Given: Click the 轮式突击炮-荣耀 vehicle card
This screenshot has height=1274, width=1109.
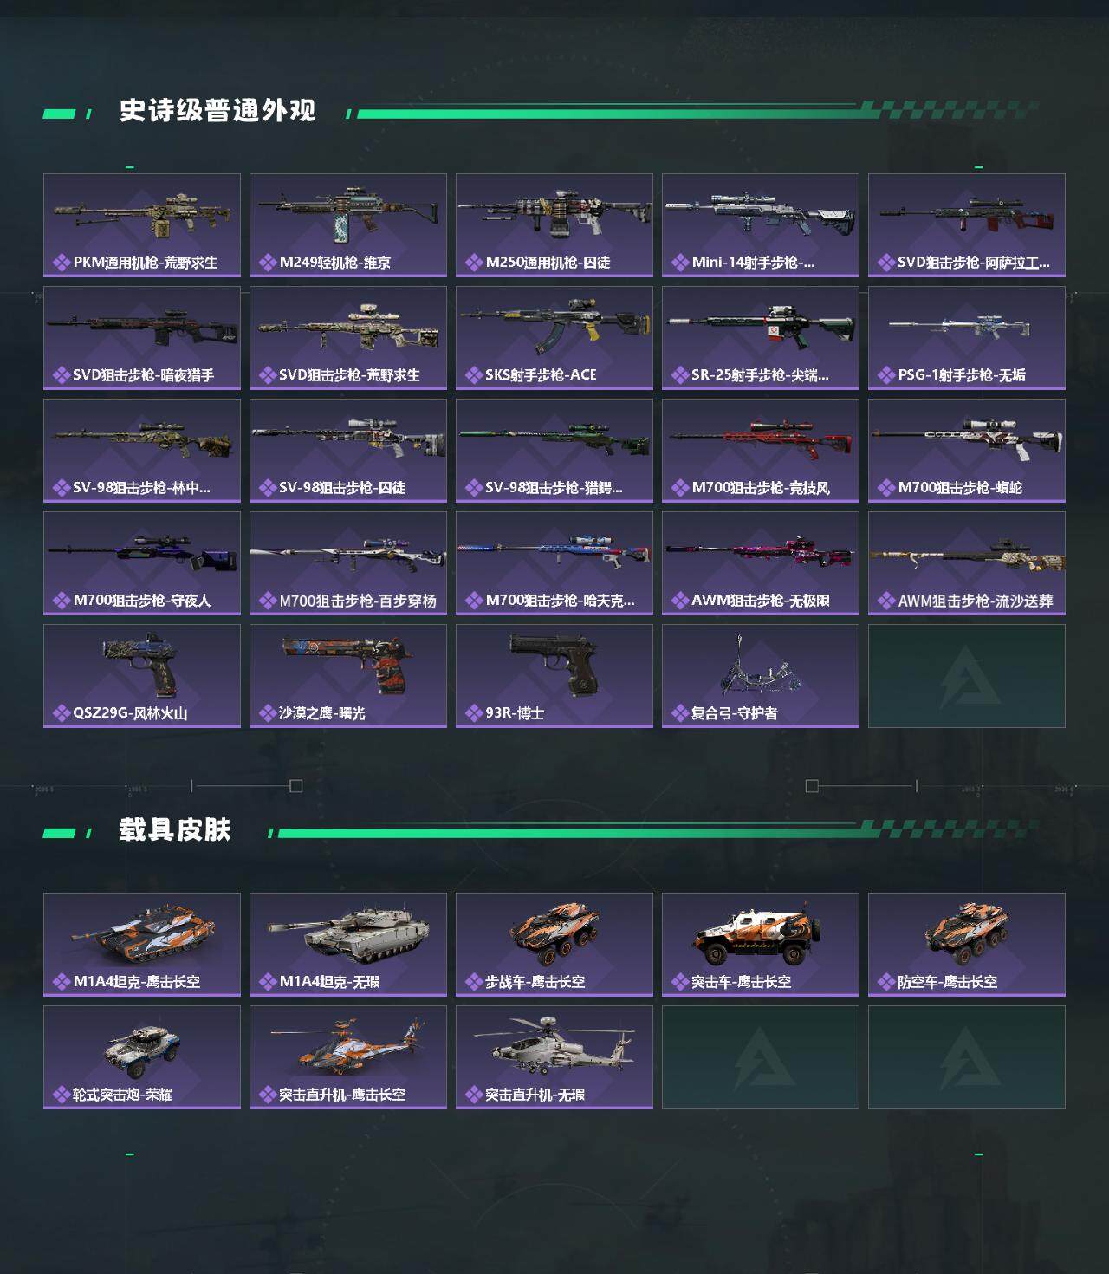Looking at the screenshot, I should pos(142,1057).
